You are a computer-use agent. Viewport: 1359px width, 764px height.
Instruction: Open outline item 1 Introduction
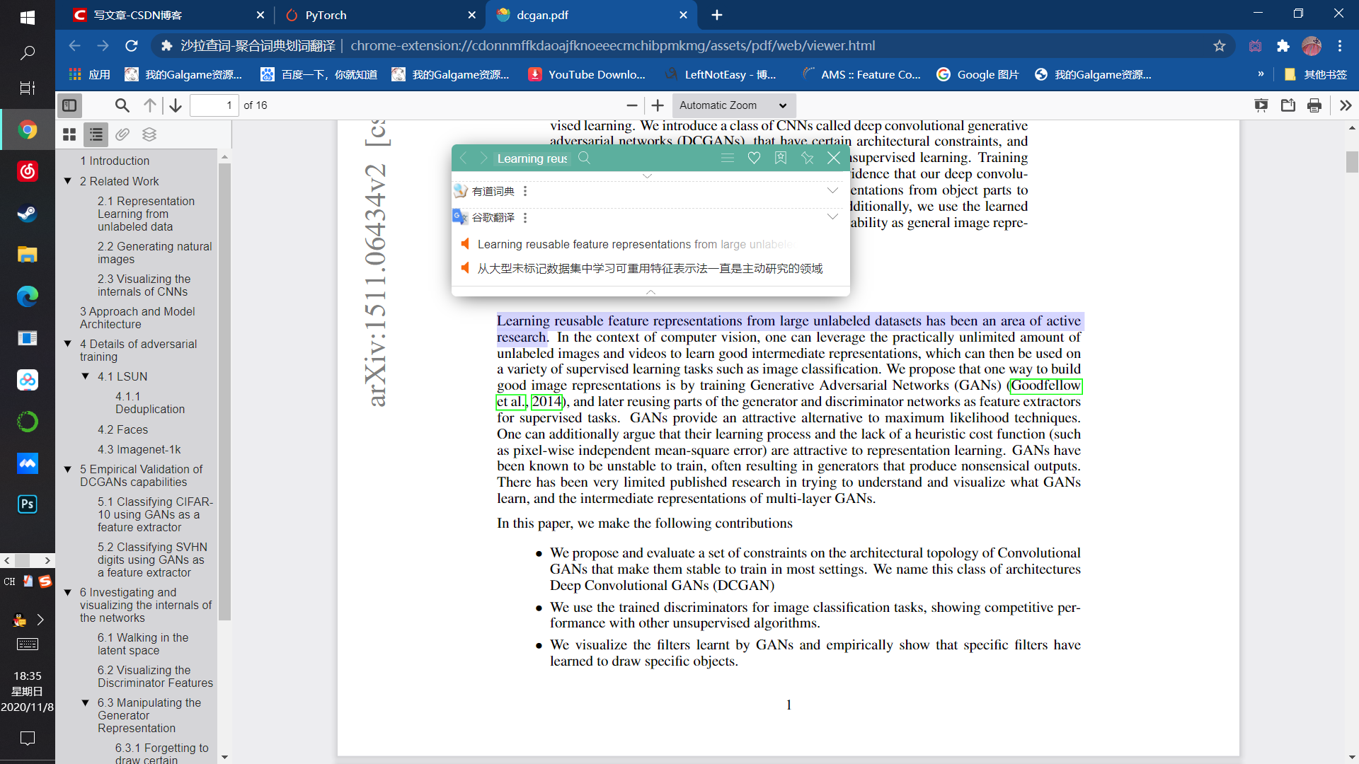(115, 161)
